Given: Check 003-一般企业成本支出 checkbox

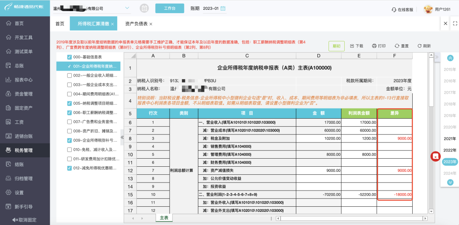Looking at the screenshot, I should click(x=69, y=85).
